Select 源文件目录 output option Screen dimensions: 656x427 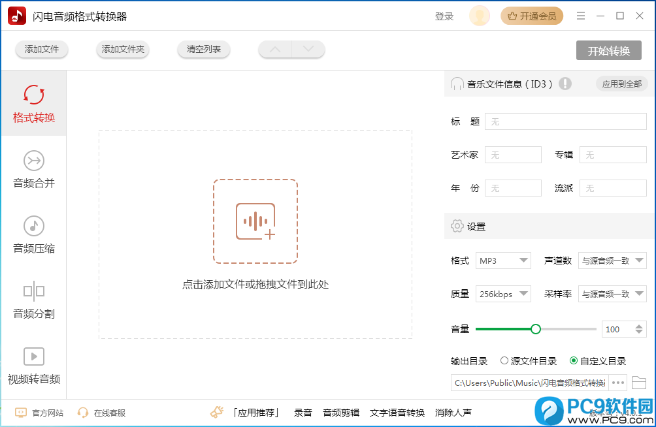(x=529, y=361)
